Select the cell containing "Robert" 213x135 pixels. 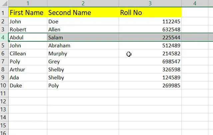coord(28,29)
